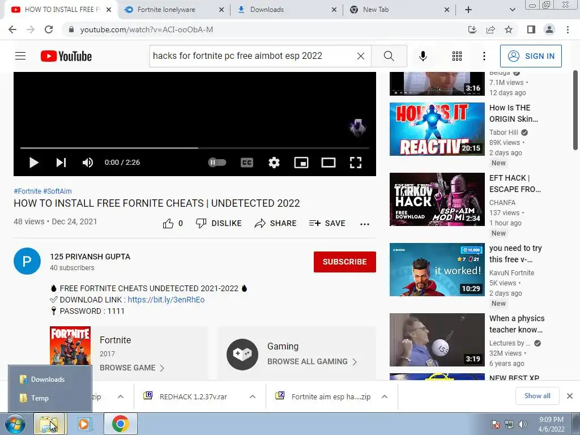Switch the player to miniplayer mode

point(301,163)
